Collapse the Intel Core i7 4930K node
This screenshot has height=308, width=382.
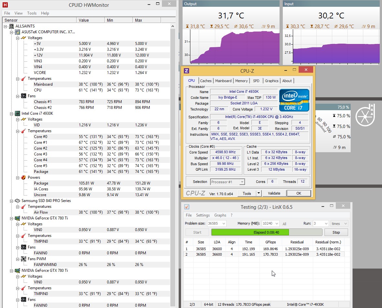tap(11, 113)
